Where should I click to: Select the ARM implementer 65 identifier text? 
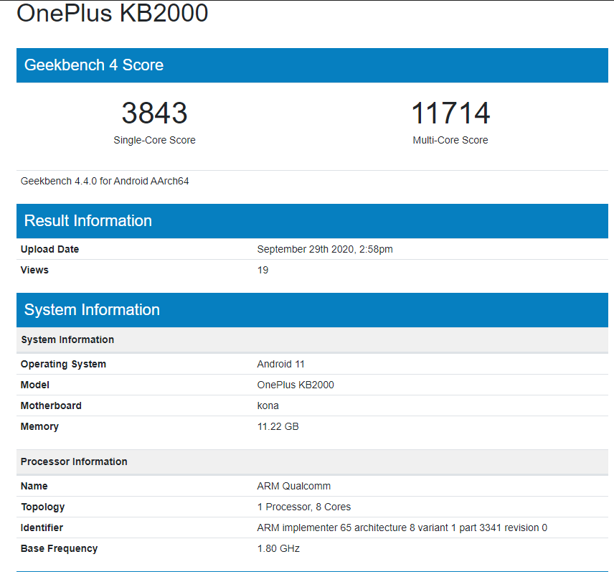402,528
